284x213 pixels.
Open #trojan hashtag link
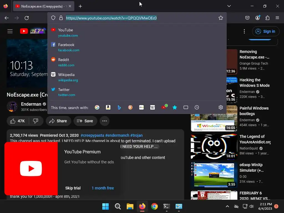coord(136,135)
